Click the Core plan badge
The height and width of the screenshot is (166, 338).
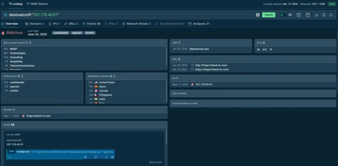coord(332,4)
